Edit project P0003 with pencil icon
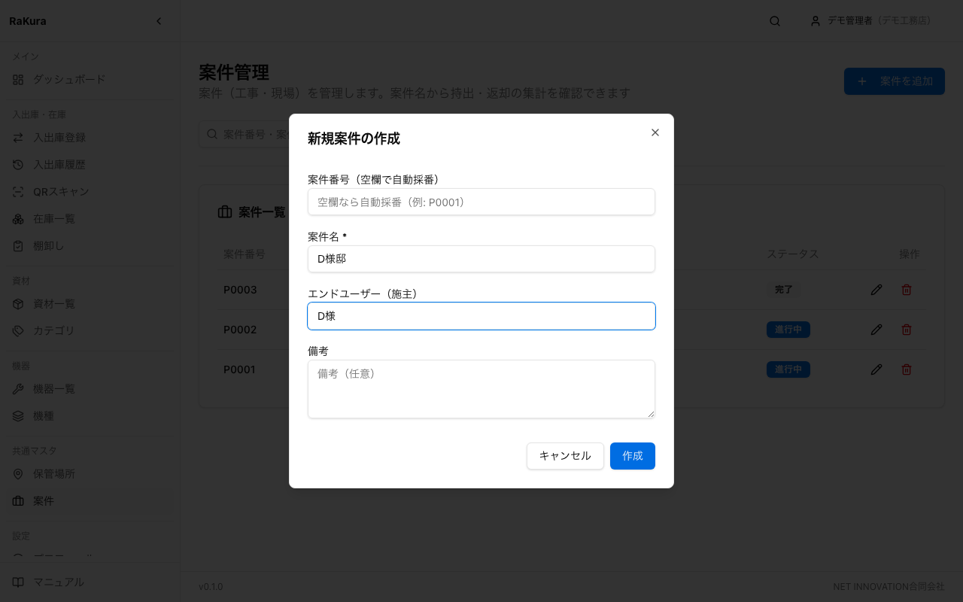This screenshot has width=963, height=602. tap(876, 290)
